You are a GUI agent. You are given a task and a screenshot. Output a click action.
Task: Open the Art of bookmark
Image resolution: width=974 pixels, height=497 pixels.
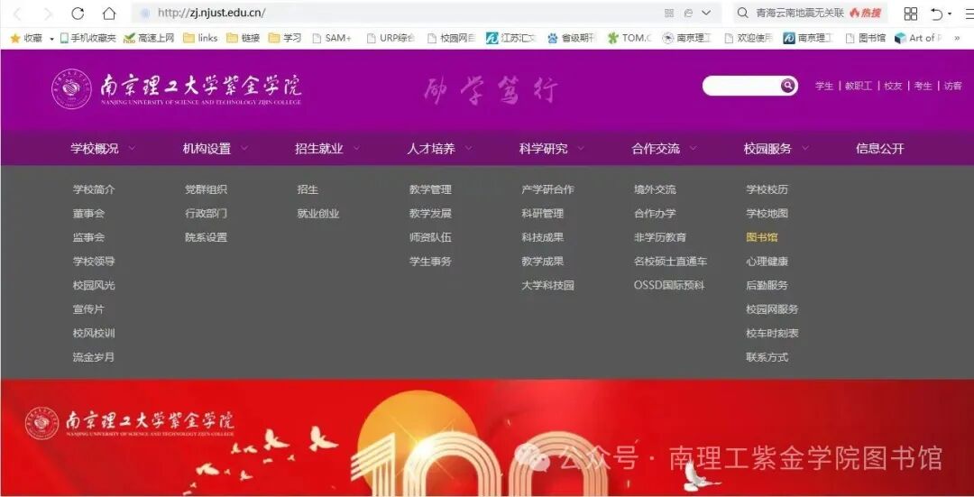tap(918, 38)
